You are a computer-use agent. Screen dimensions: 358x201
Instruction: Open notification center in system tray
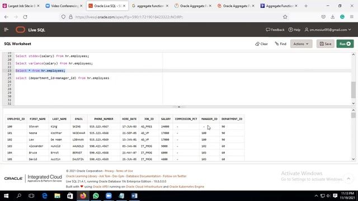click(x=335, y=196)
